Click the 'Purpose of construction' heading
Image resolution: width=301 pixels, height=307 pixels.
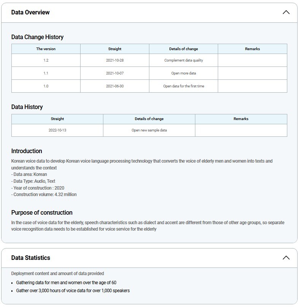[42, 213]
